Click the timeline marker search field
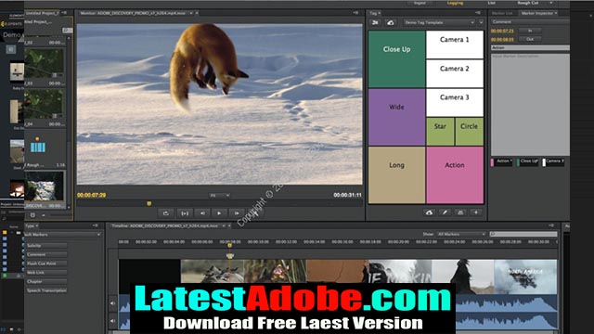 tap(523, 235)
